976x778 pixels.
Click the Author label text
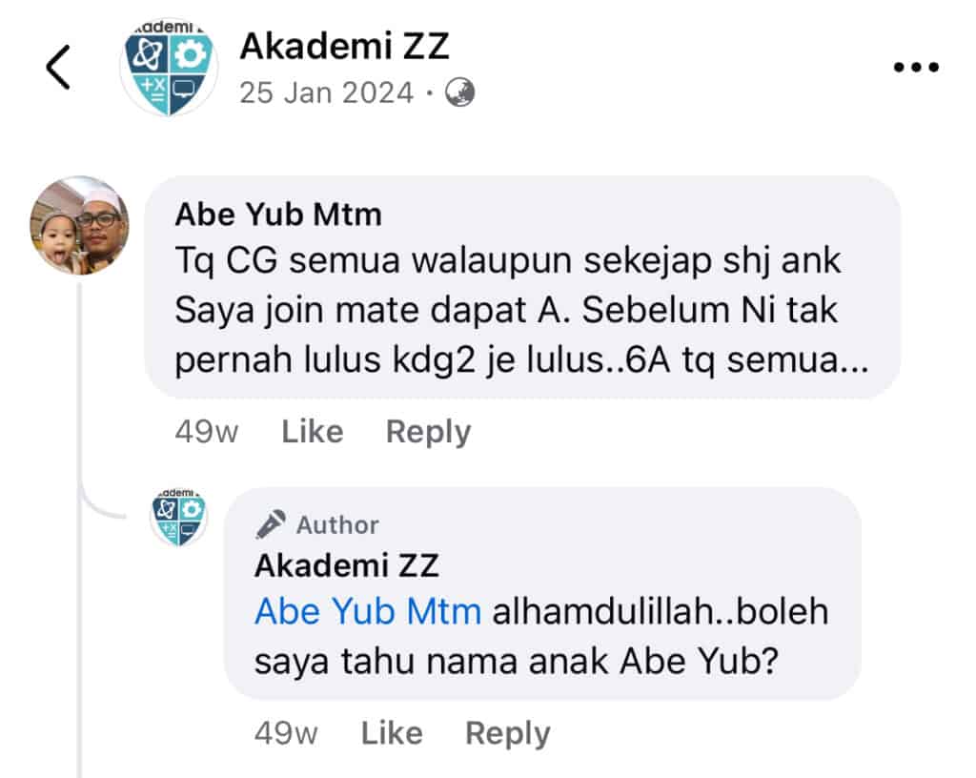pos(337,524)
